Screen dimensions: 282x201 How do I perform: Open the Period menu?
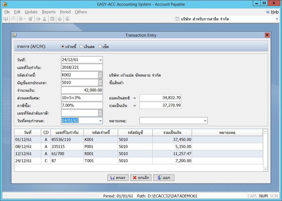[65, 12]
